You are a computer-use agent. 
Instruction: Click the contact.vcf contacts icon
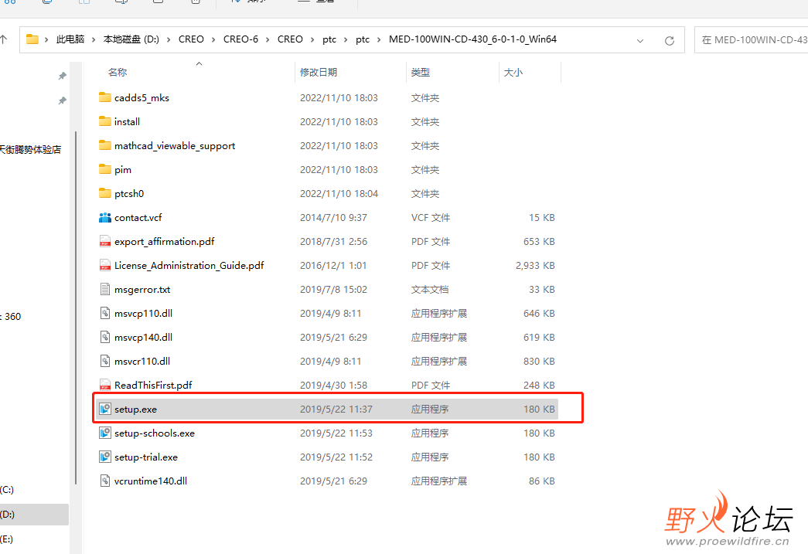(105, 217)
